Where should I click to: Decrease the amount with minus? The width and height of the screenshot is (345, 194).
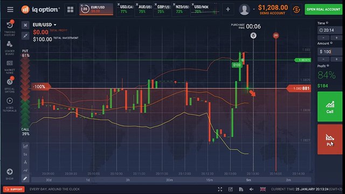[x=323, y=59]
